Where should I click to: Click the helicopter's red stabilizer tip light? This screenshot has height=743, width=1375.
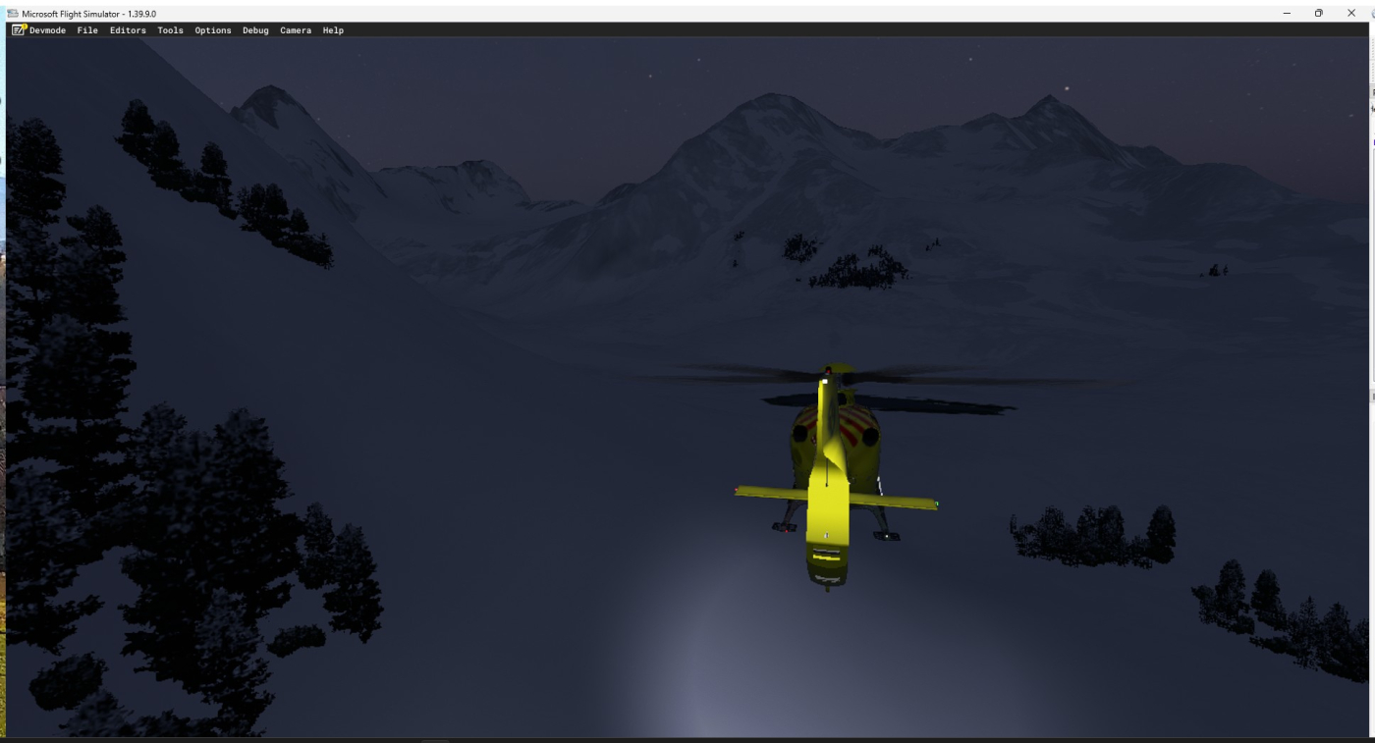[737, 490]
